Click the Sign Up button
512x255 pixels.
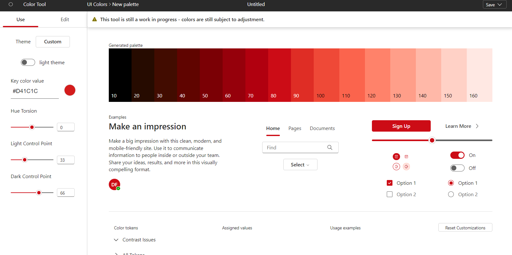[x=401, y=126]
